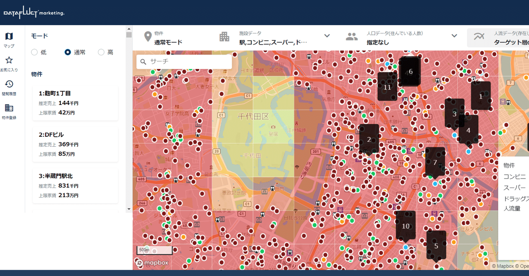The width and height of the screenshot is (529, 276).
Task: Click the 人流データ trend-line icon
Action: [479, 37]
